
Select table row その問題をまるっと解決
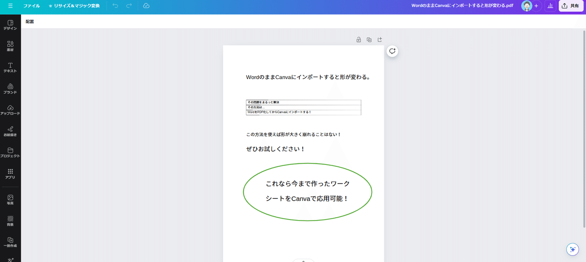[303, 102]
